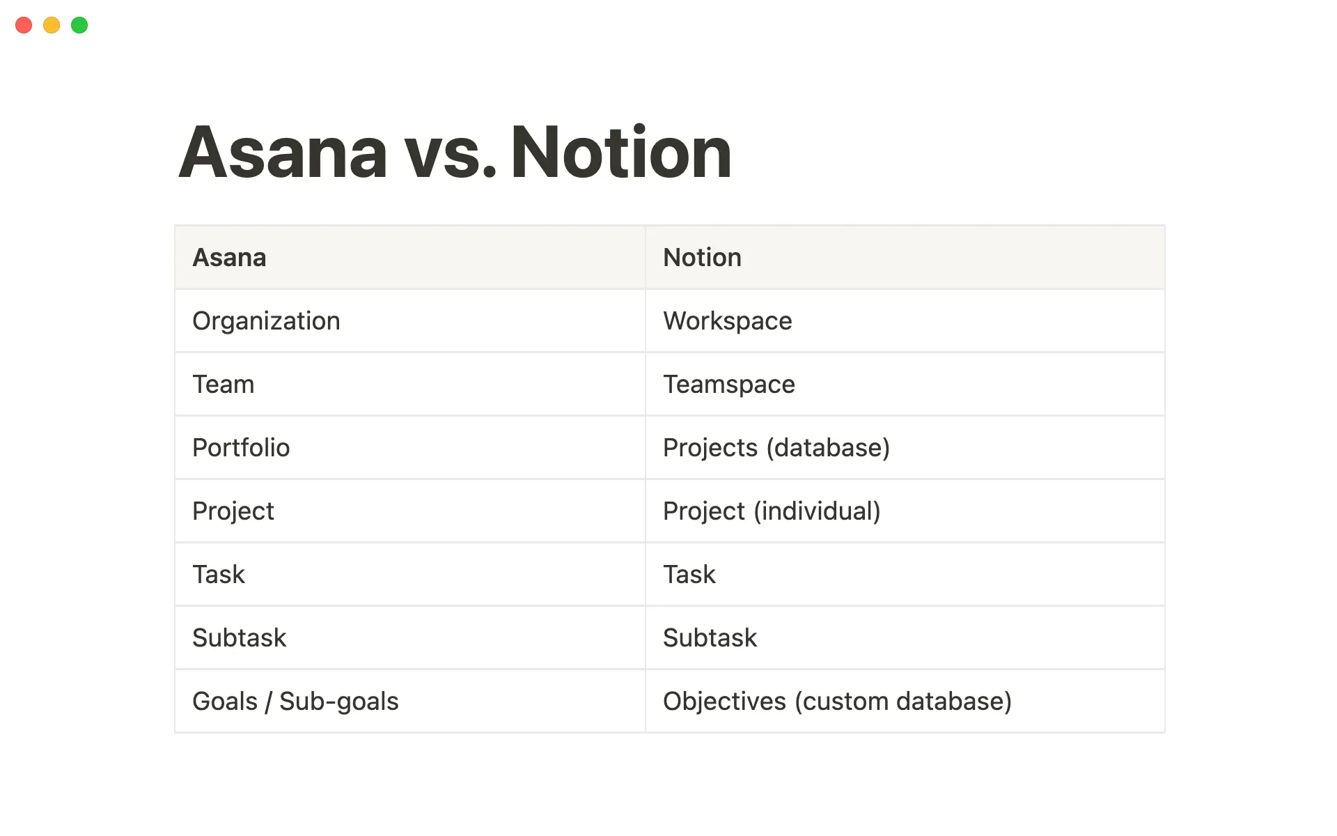The width and height of the screenshot is (1337, 836).
Task: Click the green maximize window button
Action: coord(79,26)
